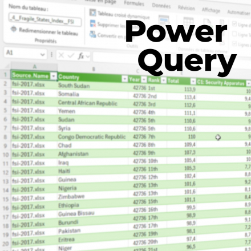Click the cell containing Somalia
The width and height of the screenshot is (251, 251).
pos(93,94)
